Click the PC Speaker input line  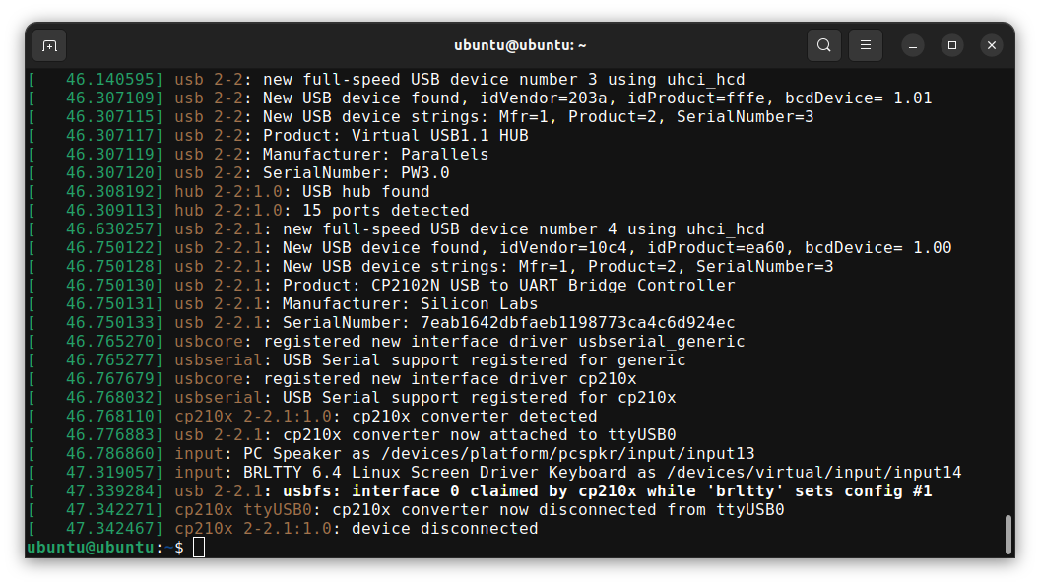(x=391, y=454)
